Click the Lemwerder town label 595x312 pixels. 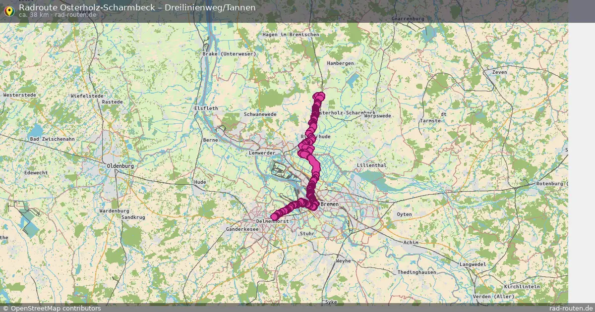coord(262,153)
